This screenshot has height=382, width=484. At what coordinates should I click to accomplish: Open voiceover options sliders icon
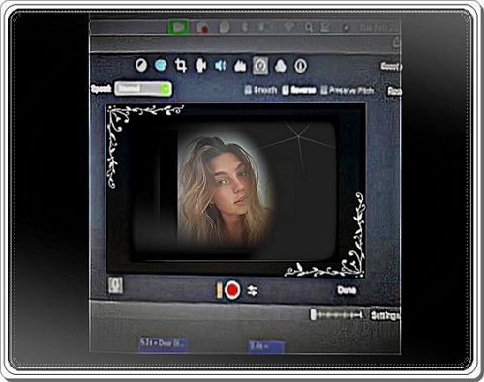pyautogui.click(x=253, y=290)
